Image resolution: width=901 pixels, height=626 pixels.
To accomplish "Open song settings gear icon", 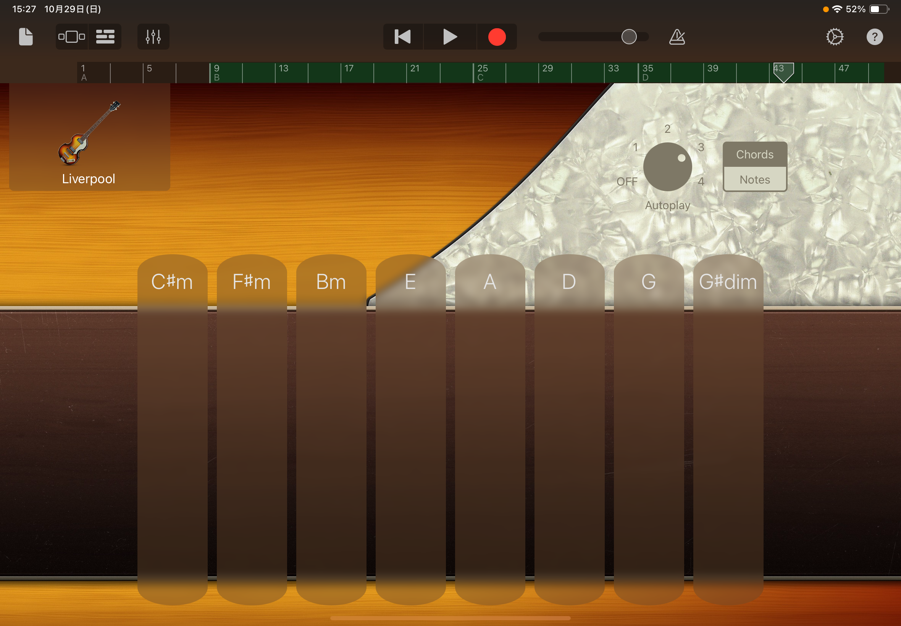I will tap(834, 37).
